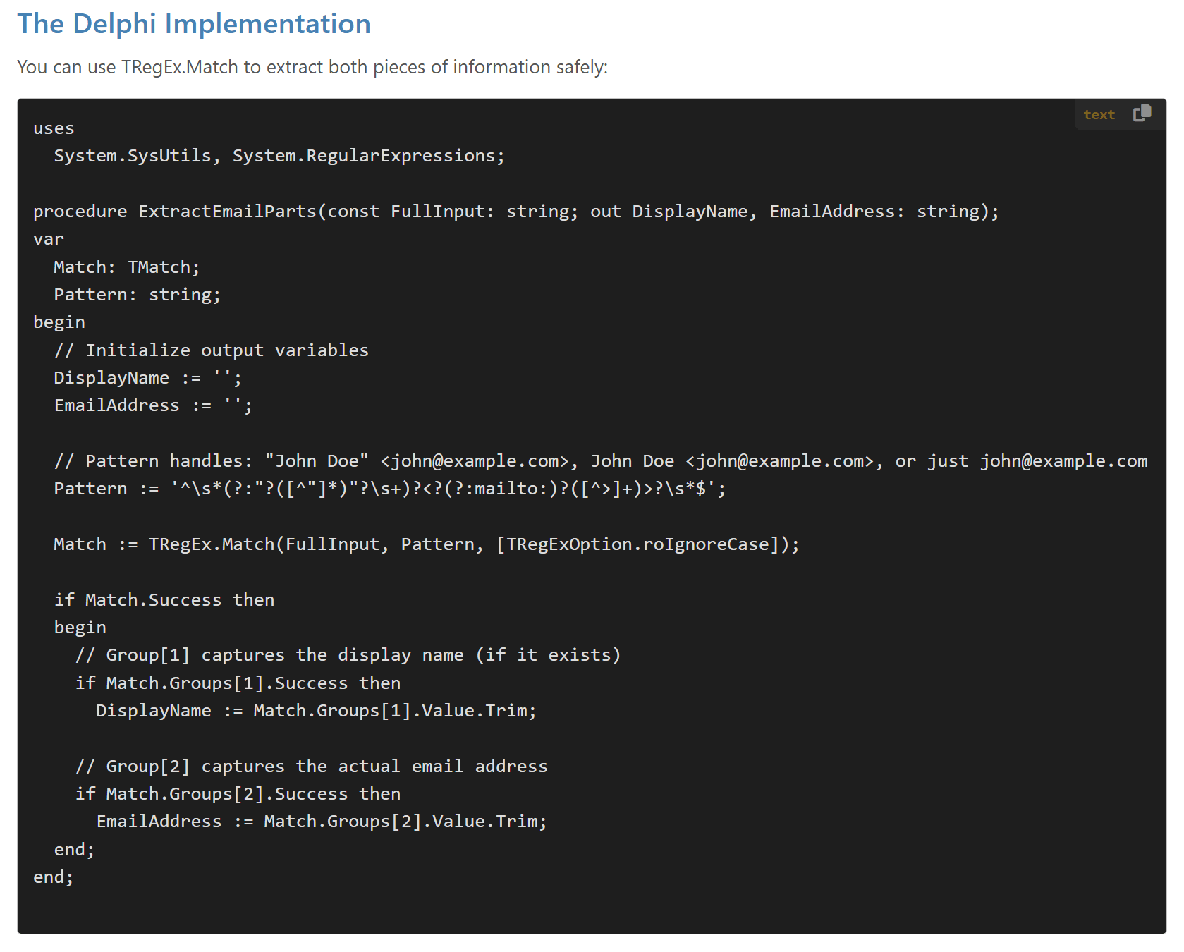The width and height of the screenshot is (1184, 952).
Task: Click the 'Pattern :=' regex assignment line
Action: (390, 489)
